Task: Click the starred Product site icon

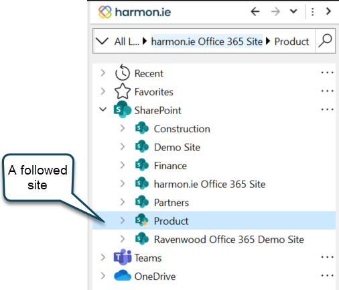Action: [x=142, y=220]
